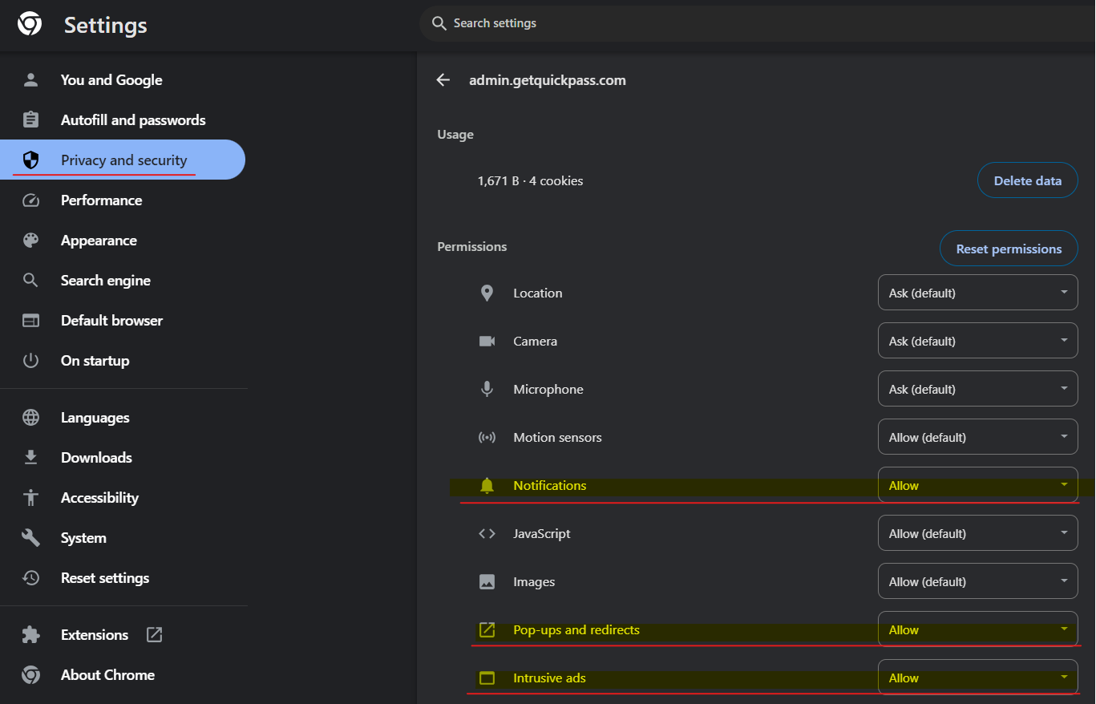Go back using the arrow beside admin.getquickpass.com
Viewport: 1096px width, 704px height.
point(443,79)
